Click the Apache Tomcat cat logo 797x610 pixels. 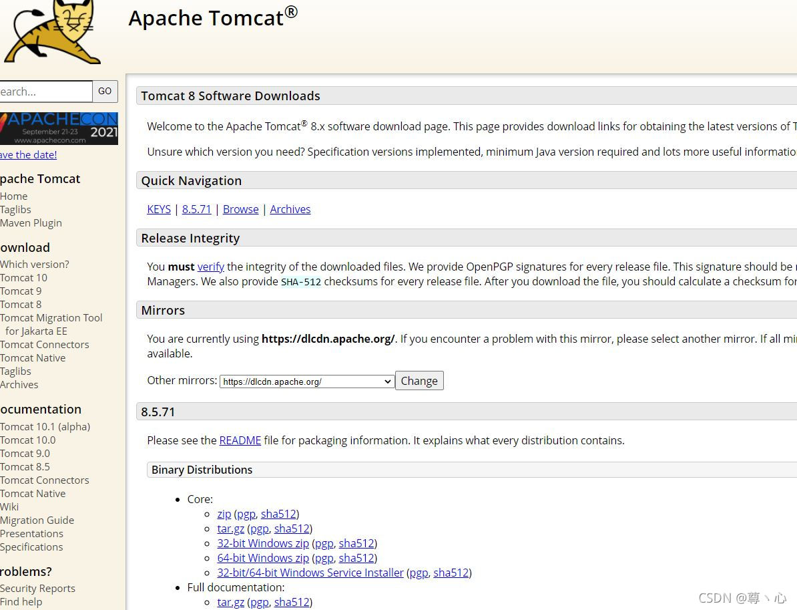click(51, 31)
